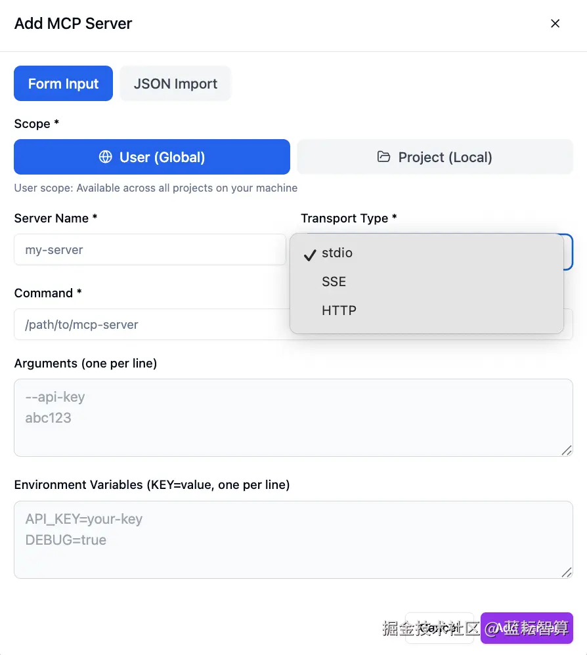Image resolution: width=587 pixels, height=655 pixels.
Task: Select User (Global) scope
Action: 152,157
